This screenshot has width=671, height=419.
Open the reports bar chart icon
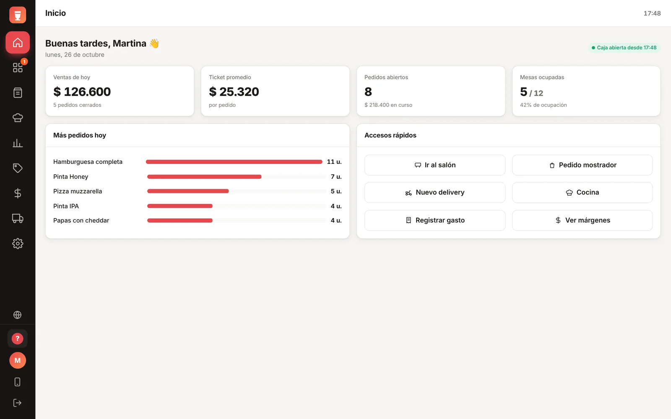tap(18, 143)
